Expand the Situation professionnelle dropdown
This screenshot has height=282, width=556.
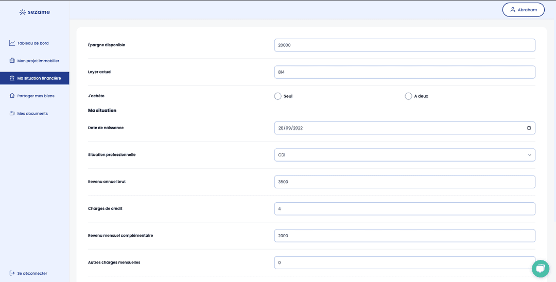(x=405, y=155)
